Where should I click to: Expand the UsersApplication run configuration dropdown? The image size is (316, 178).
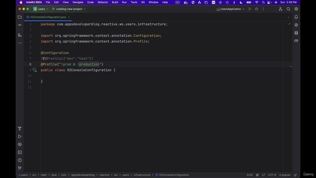pos(230,9)
